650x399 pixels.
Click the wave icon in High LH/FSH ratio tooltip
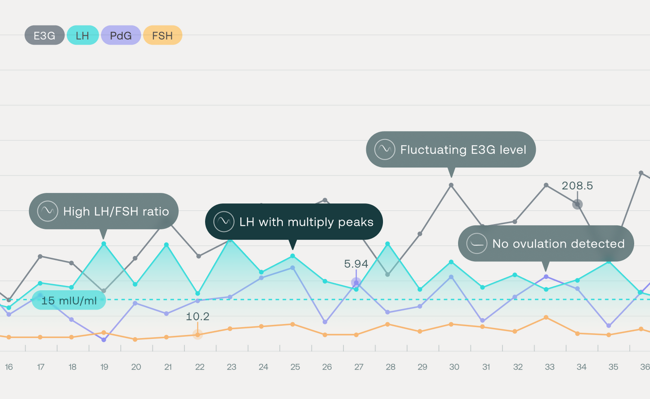[48, 211]
